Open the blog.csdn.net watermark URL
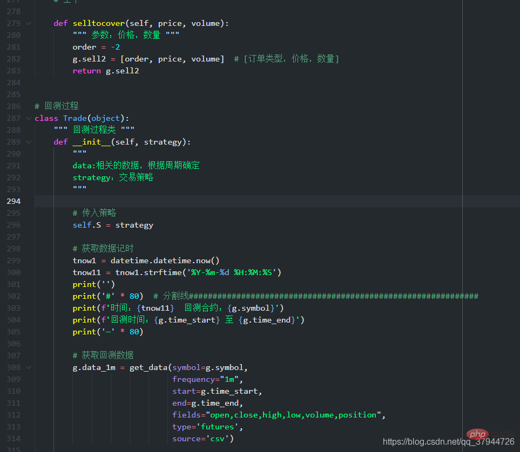The width and height of the screenshot is (520, 452). click(x=448, y=442)
